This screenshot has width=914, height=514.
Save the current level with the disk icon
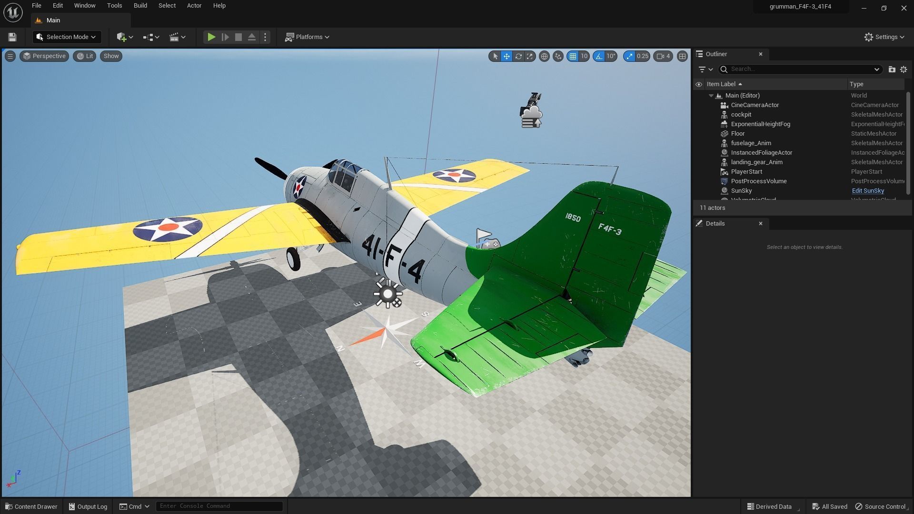coord(12,37)
